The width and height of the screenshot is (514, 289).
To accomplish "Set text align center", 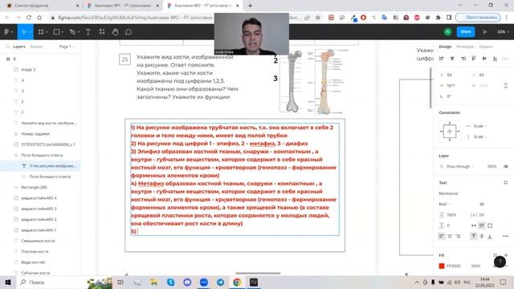I will pyautogui.click(x=450, y=236).
